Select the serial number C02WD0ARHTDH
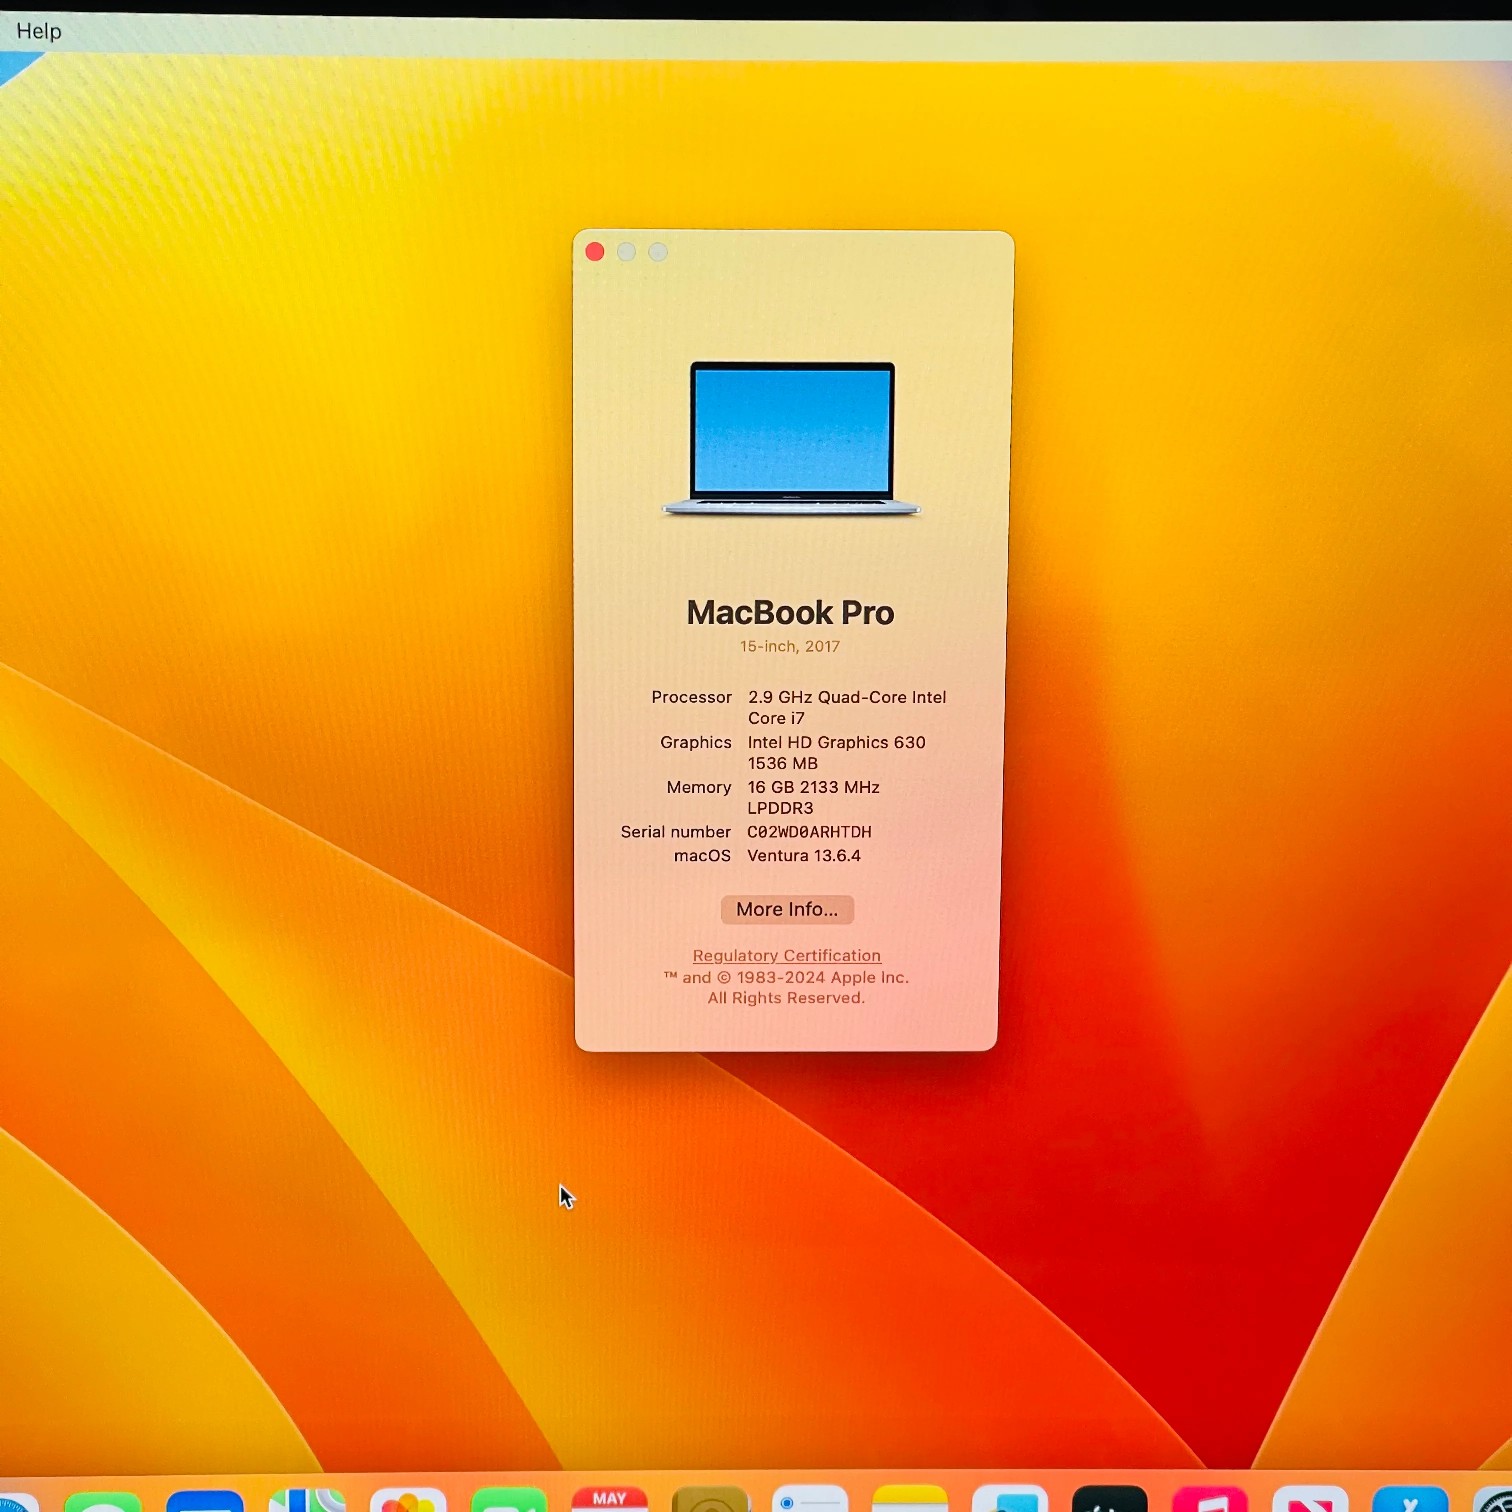Viewport: 1512px width, 1512px height. coord(810,832)
